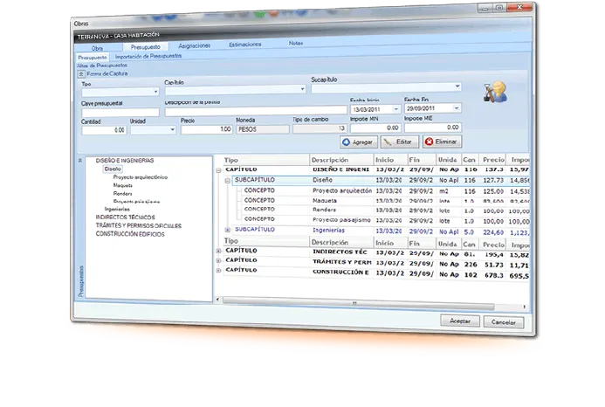
Task: Switch to the Presupuesto main tab
Action: point(146,47)
